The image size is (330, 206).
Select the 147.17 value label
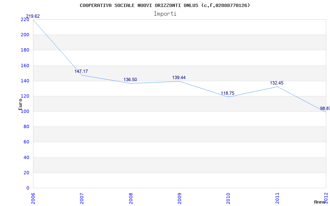(81, 71)
